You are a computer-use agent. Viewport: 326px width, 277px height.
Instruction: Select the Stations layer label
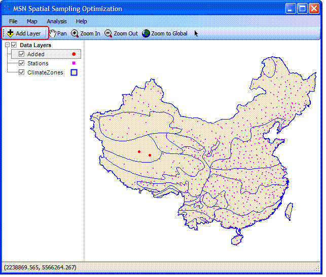click(x=38, y=63)
